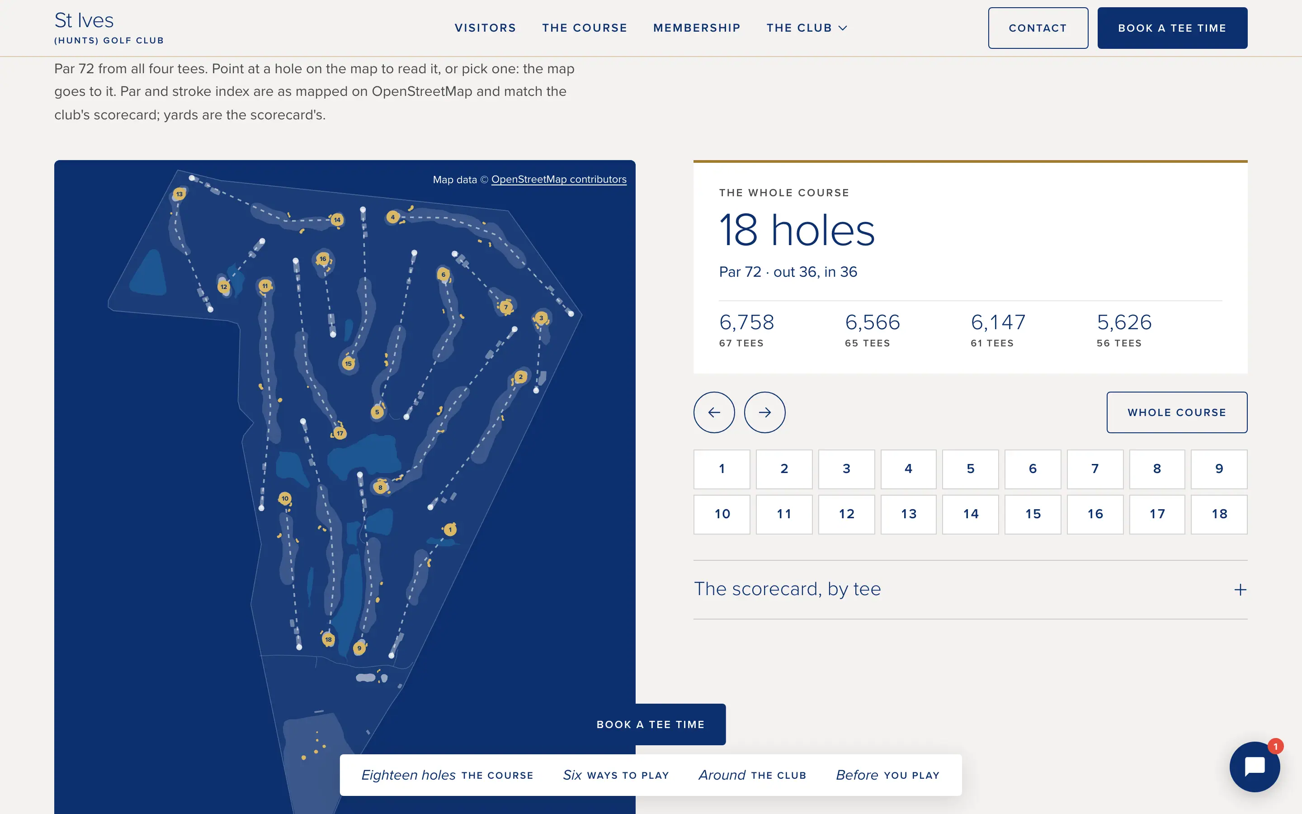This screenshot has height=814, width=1302.
Task: Pick hole 18 in number grid
Action: 1219,514
